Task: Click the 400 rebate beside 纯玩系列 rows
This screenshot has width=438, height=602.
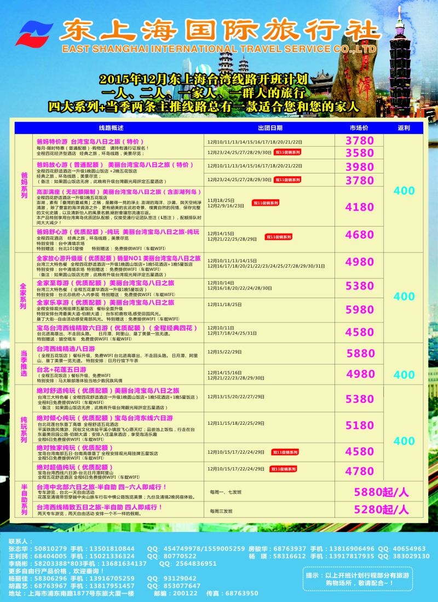Action: (x=404, y=441)
